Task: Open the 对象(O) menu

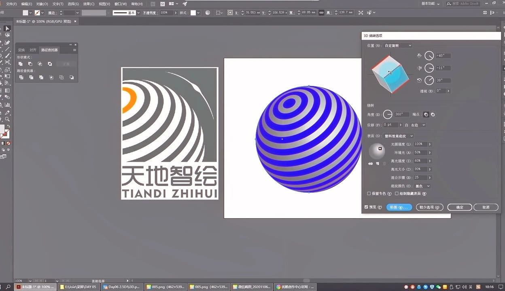Action: (42, 4)
